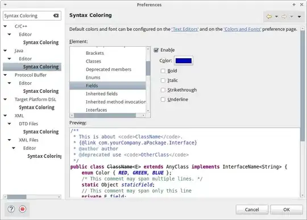
Task: Select Syntax Coloring under C/C++ Editor
Action: [41, 42]
